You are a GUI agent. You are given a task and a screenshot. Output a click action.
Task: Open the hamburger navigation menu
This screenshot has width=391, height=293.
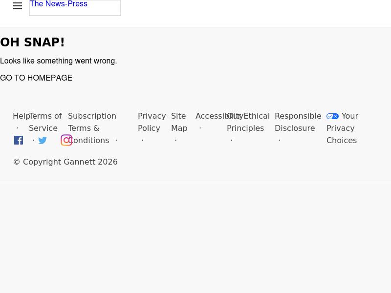tap(18, 6)
